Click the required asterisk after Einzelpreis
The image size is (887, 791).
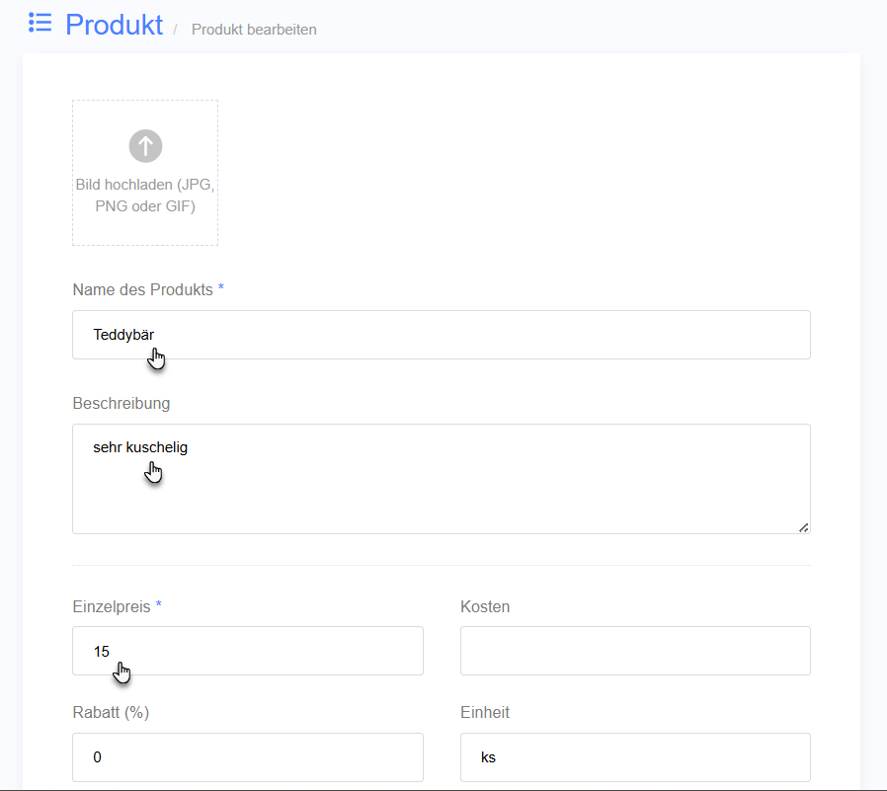point(158,604)
